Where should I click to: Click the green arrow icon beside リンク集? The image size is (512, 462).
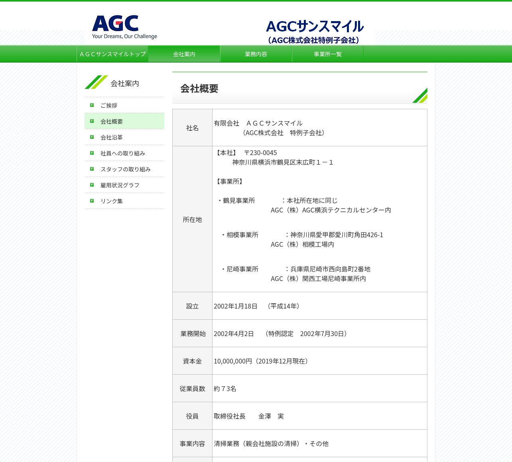pyautogui.click(x=92, y=201)
